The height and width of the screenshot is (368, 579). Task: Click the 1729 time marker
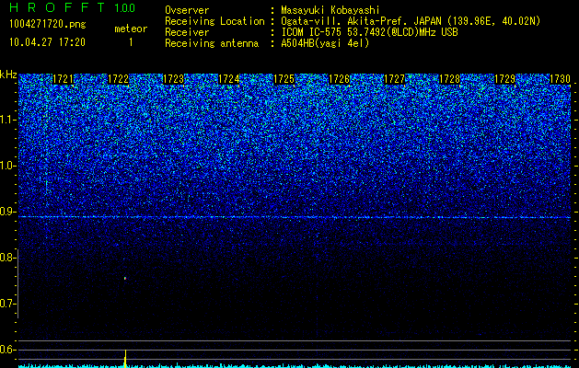tap(504, 79)
